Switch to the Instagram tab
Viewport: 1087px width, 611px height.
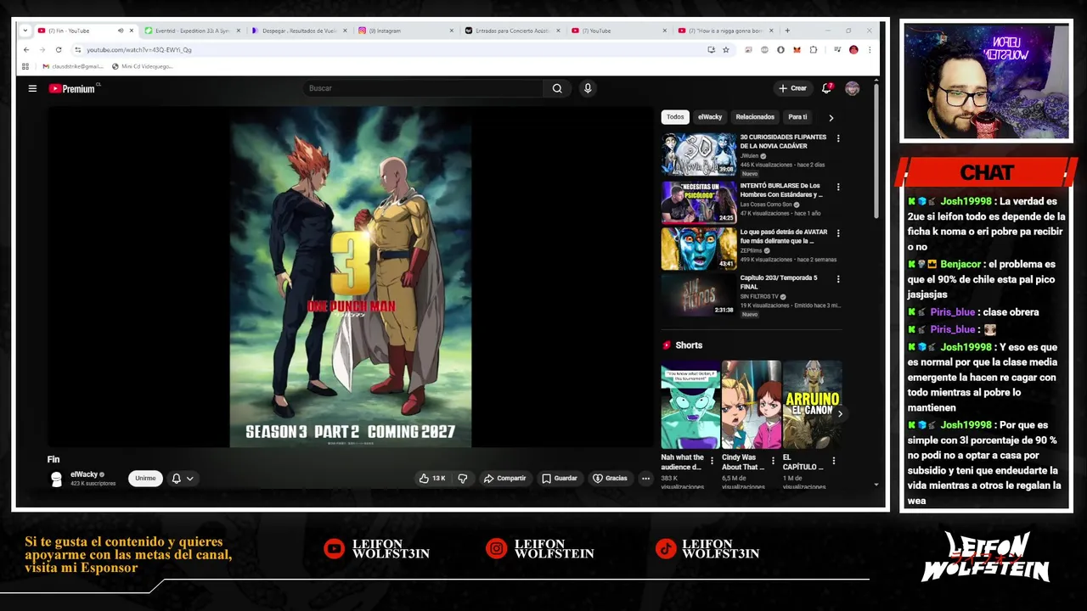[406, 31]
